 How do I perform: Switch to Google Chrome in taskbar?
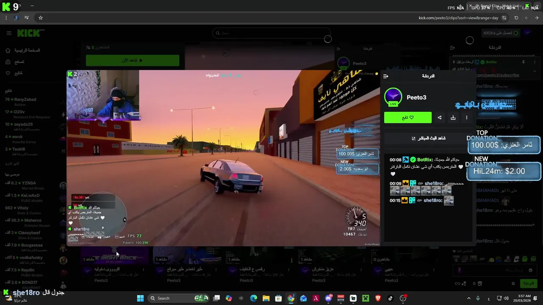click(291, 298)
